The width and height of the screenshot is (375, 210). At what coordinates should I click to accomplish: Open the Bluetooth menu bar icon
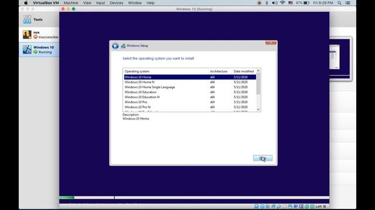pos(267,3)
